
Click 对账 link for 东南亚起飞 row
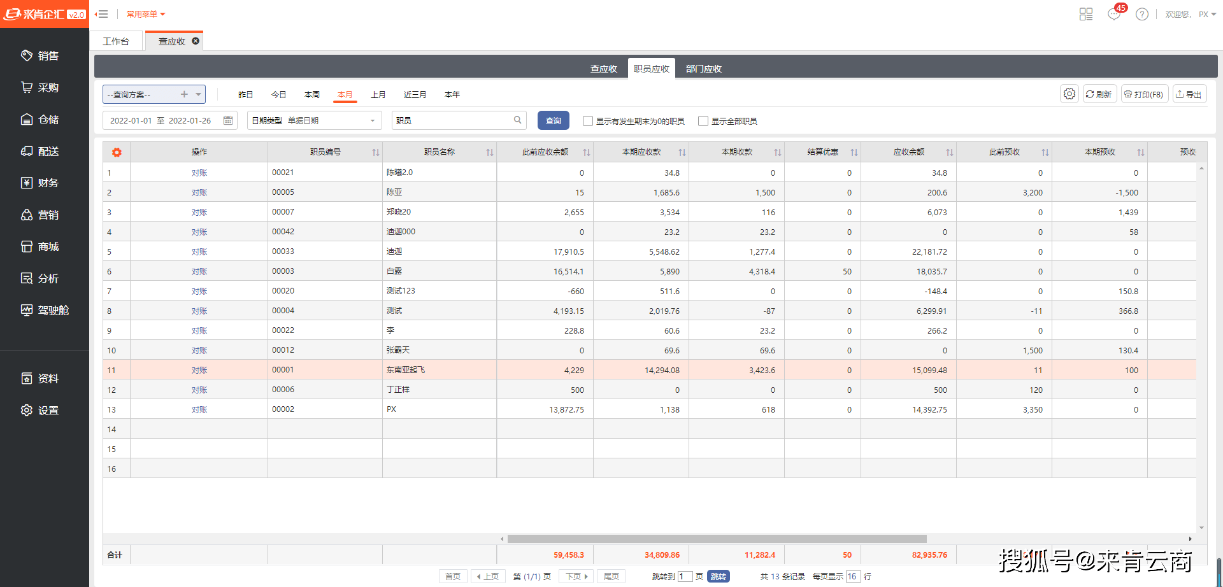(199, 370)
